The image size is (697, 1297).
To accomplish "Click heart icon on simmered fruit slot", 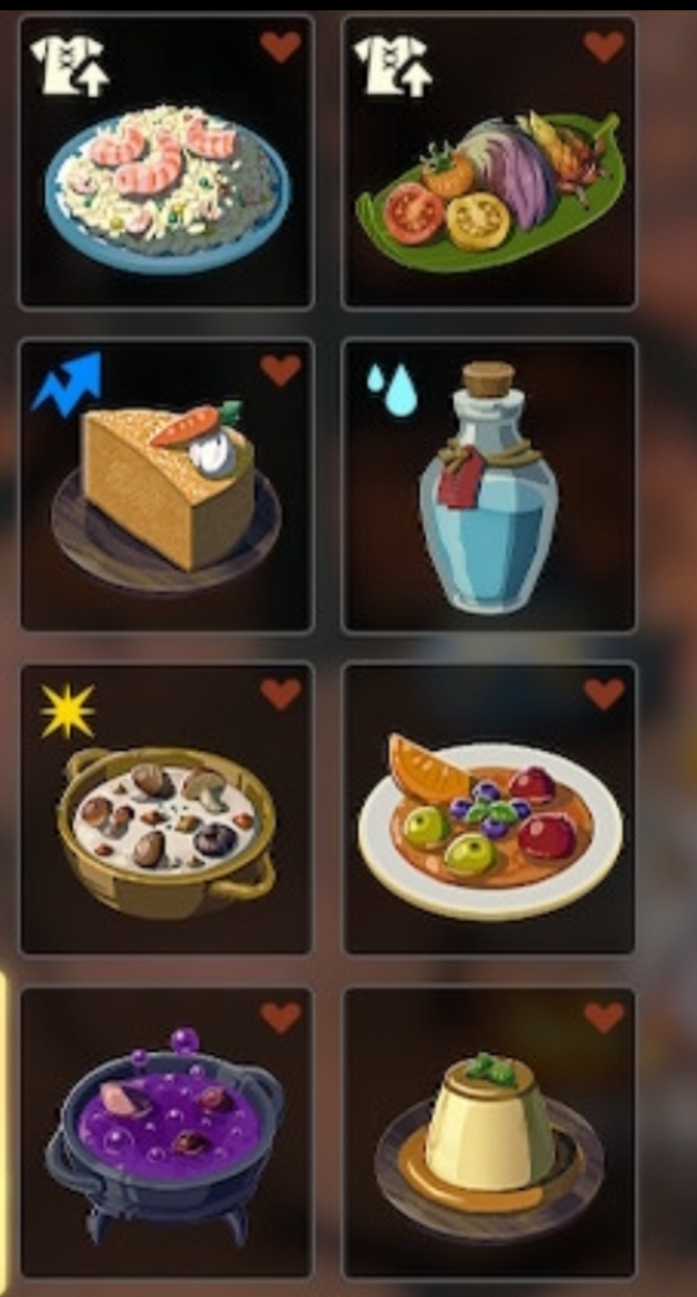I will [x=604, y=694].
